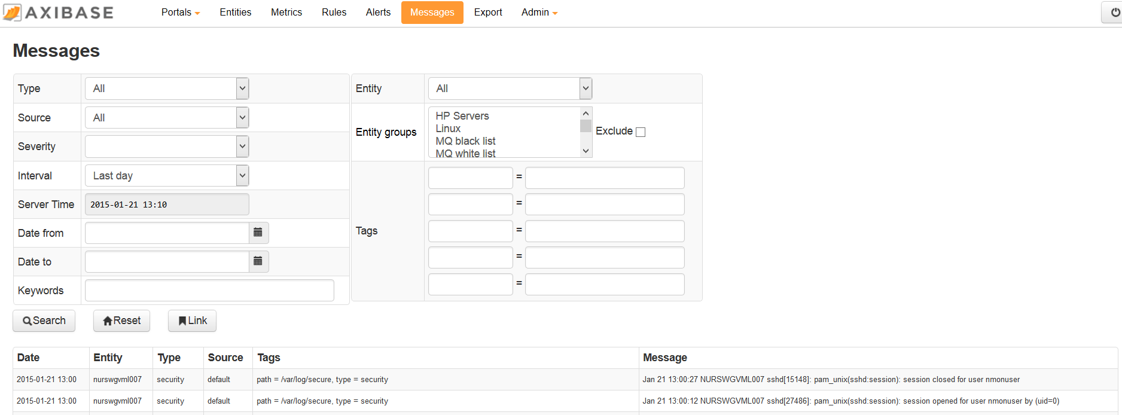Image resolution: width=1122 pixels, height=415 pixels.
Task: Click the table's Source column header
Action: click(225, 358)
